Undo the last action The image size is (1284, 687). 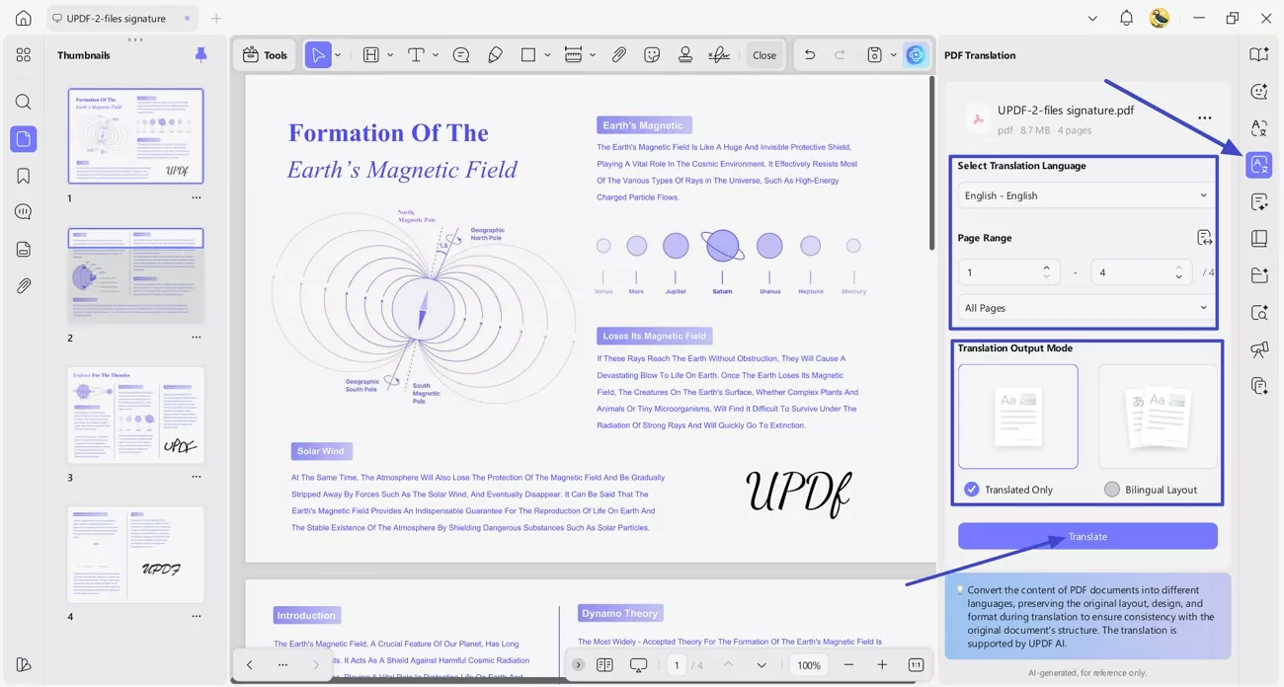(x=810, y=55)
